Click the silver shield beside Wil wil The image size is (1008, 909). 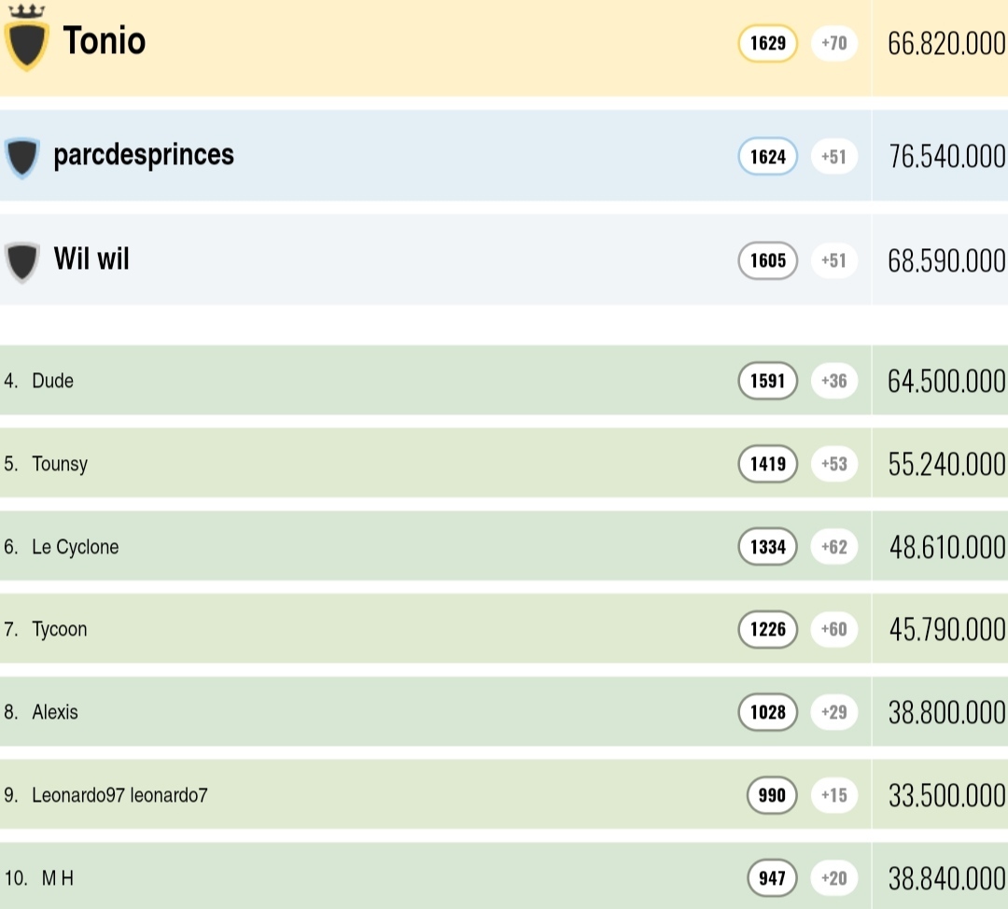coord(21,261)
